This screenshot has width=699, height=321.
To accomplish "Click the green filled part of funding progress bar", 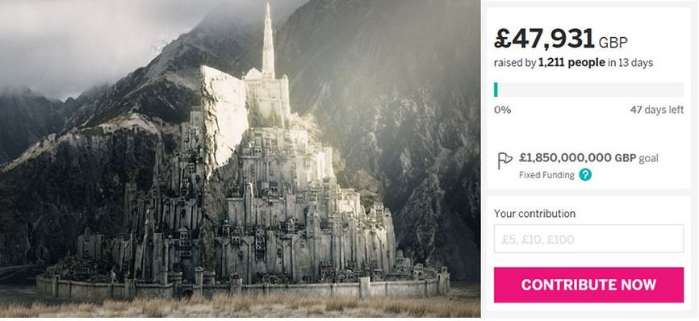I will point(496,90).
